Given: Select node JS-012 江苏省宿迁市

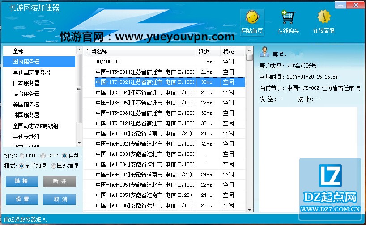Looking at the screenshot, I should point(164,123).
